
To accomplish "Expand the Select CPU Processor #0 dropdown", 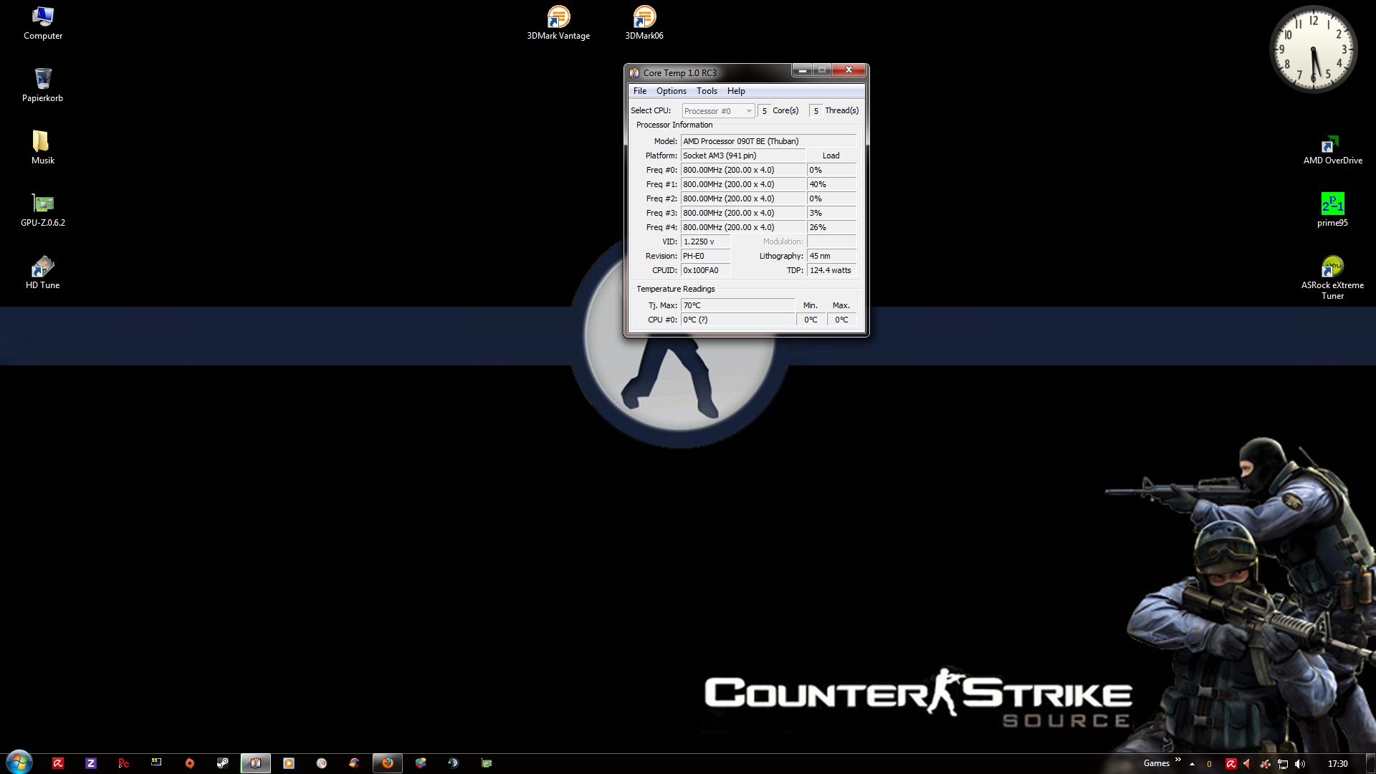I will (x=718, y=111).
